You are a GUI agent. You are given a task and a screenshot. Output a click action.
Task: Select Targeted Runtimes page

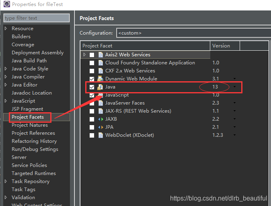pos(34,173)
